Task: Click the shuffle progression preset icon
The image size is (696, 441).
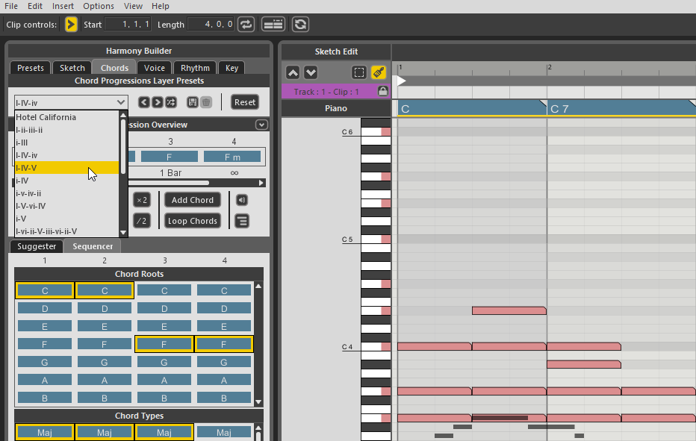Action: click(171, 102)
